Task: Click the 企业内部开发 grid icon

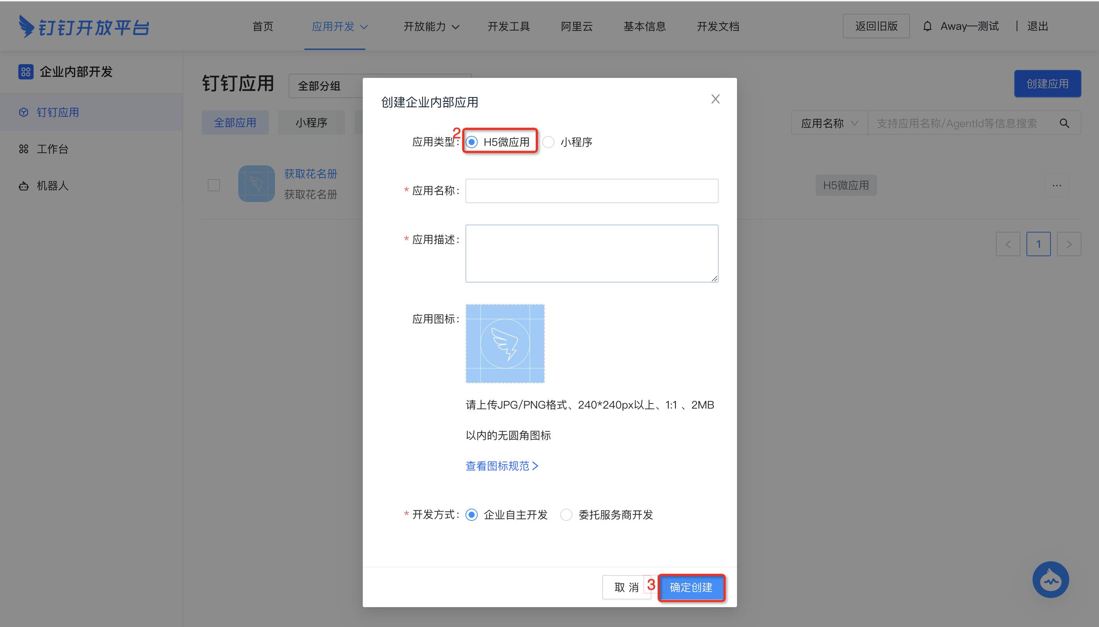Action: (x=26, y=71)
